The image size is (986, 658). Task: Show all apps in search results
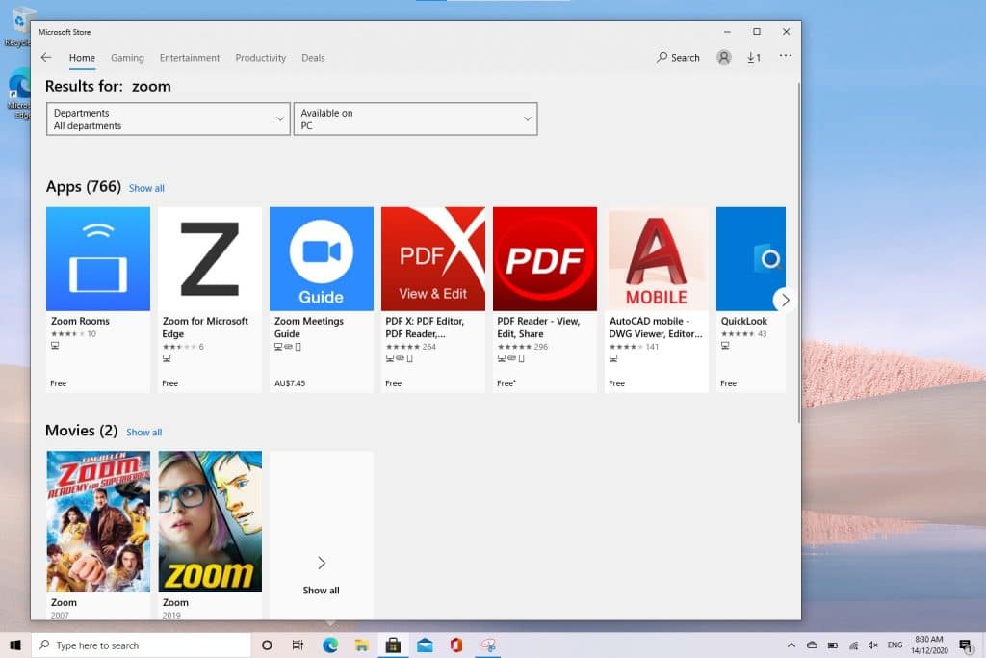(x=146, y=188)
